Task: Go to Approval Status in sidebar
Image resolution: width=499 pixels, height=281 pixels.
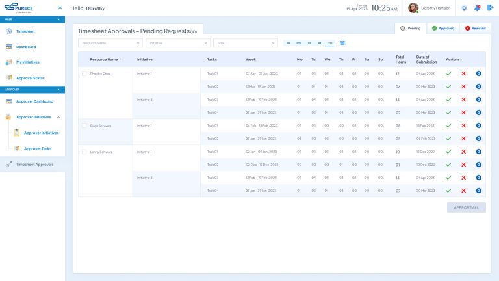Action: click(x=30, y=78)
